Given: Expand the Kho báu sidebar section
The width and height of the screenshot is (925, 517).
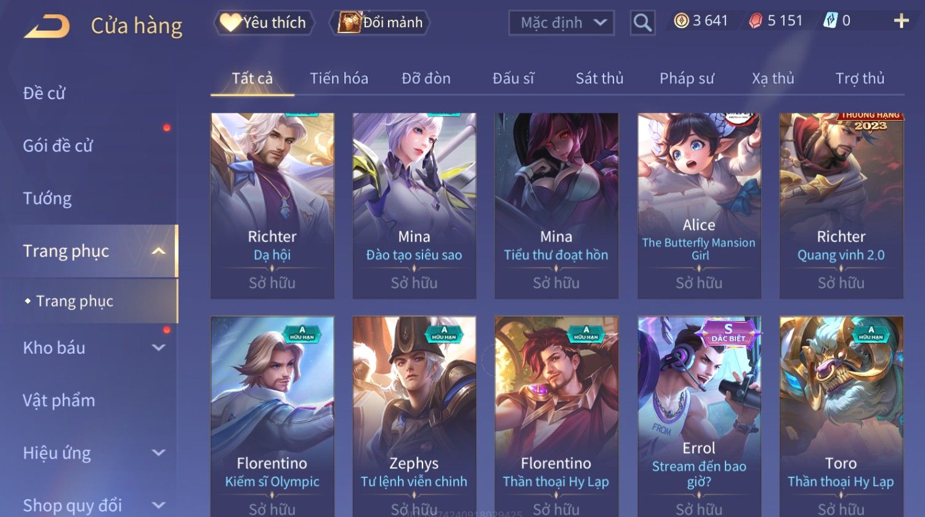Looking at the screenshot, I should point(159,348).
